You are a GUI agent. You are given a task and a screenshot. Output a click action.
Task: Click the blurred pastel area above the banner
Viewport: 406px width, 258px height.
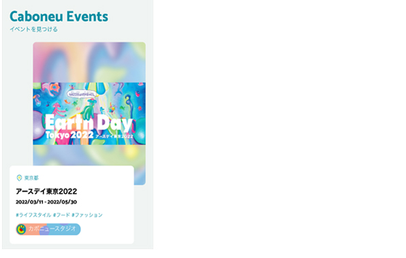tap(89, 63)
